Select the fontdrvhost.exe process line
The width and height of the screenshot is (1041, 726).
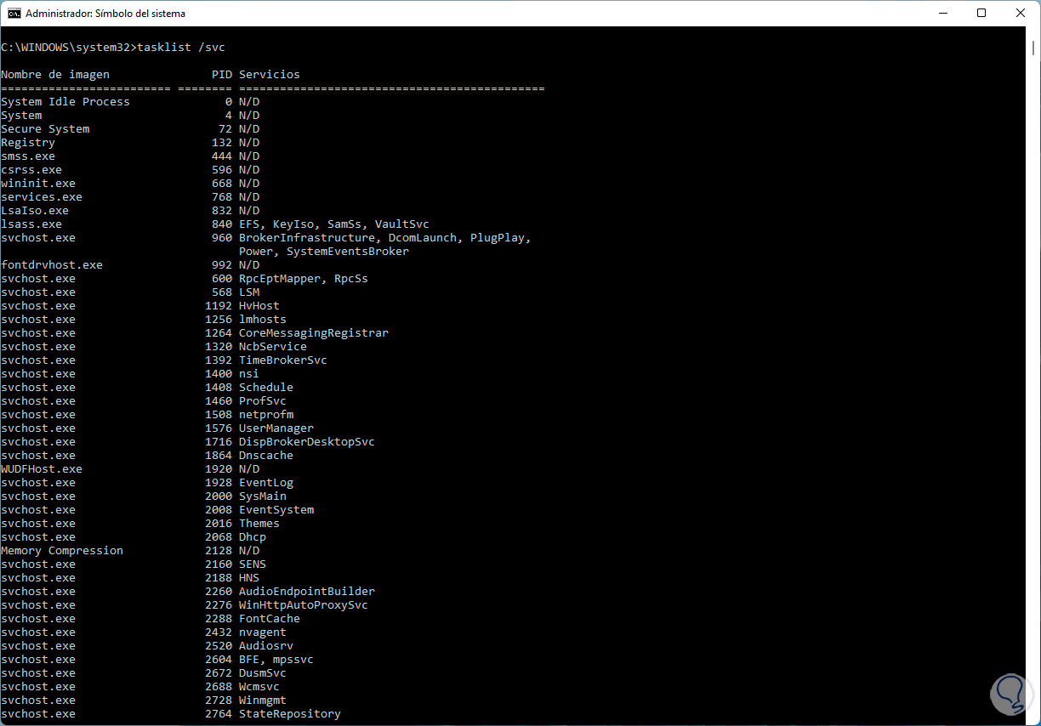click(x=52, y=264)
